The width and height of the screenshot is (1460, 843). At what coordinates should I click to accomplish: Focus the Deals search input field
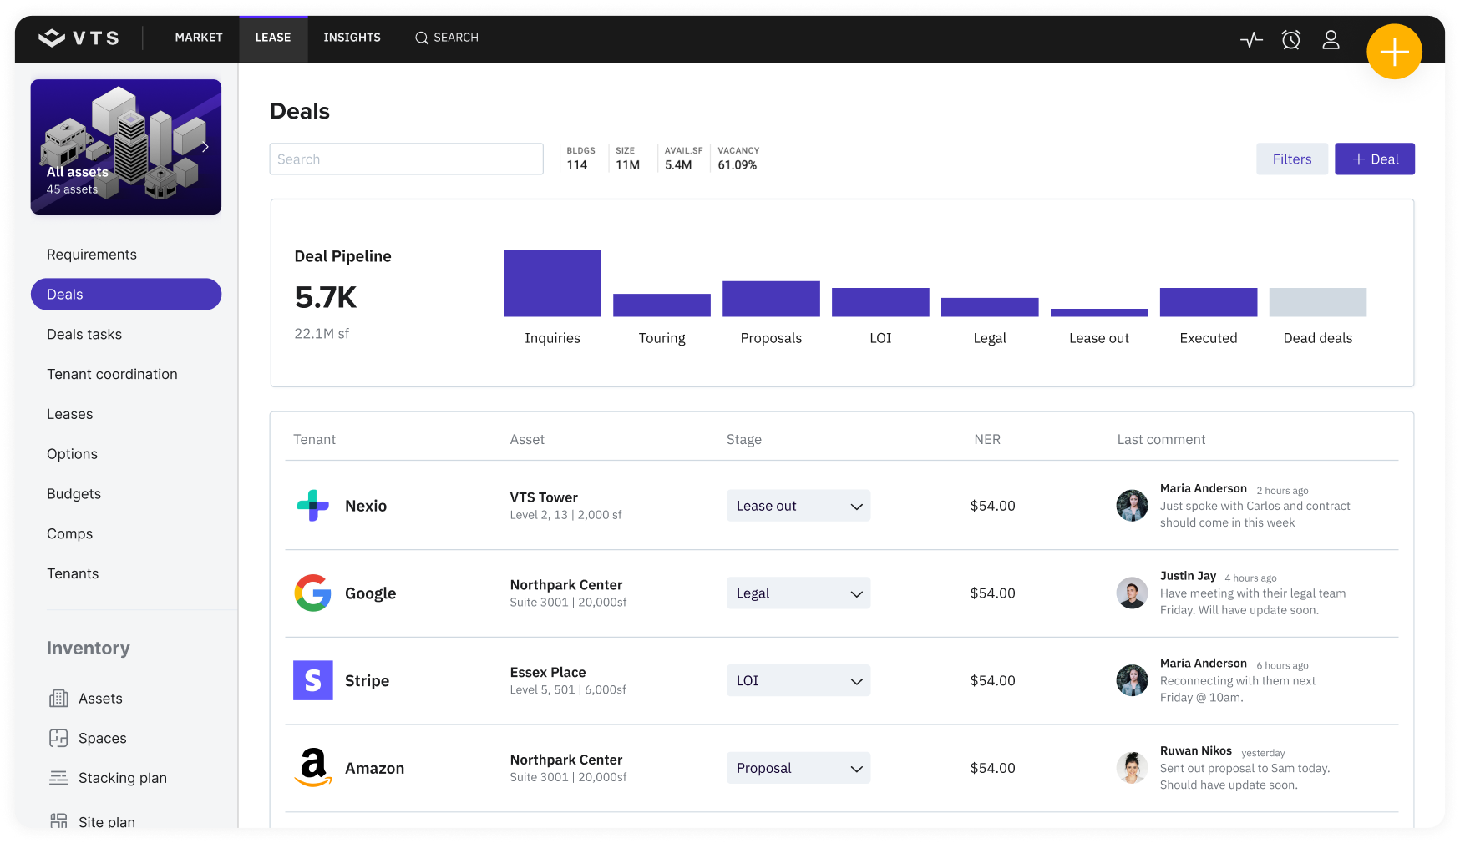406,159
